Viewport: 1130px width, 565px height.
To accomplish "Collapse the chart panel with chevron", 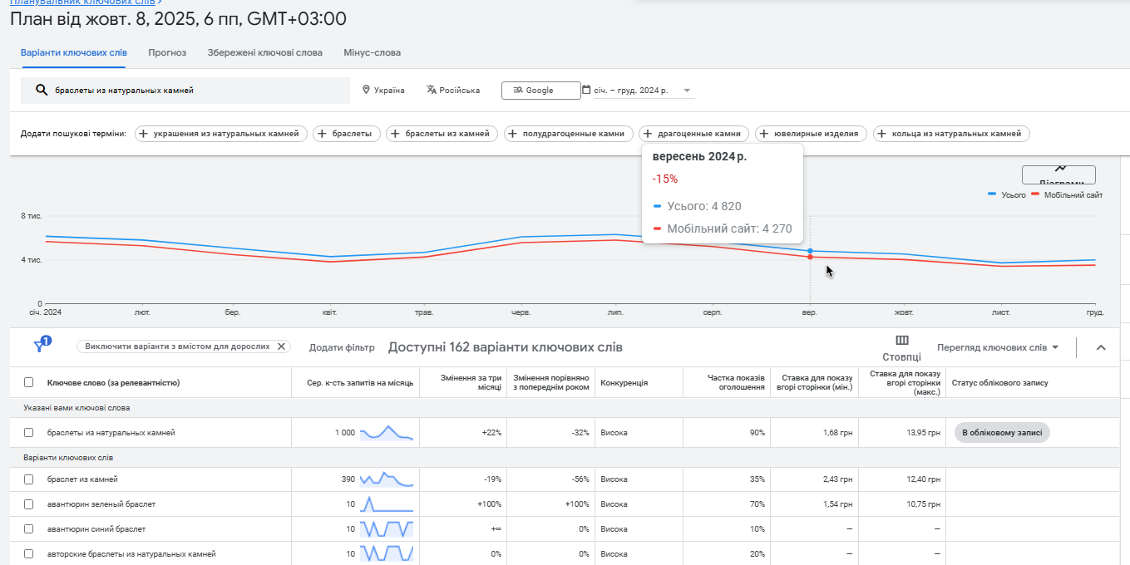I will [x=1101, y=347].
